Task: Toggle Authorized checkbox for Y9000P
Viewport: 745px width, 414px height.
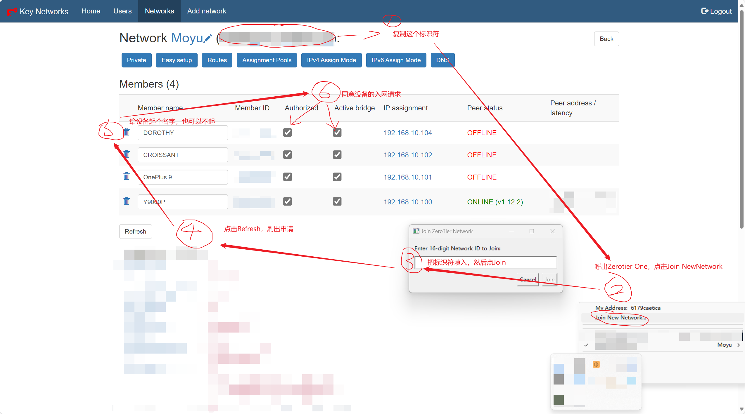Action: coord(288,201)
